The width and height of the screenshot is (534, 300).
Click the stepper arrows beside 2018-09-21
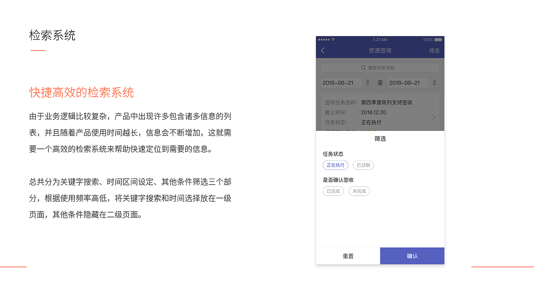tap(434, 82)
